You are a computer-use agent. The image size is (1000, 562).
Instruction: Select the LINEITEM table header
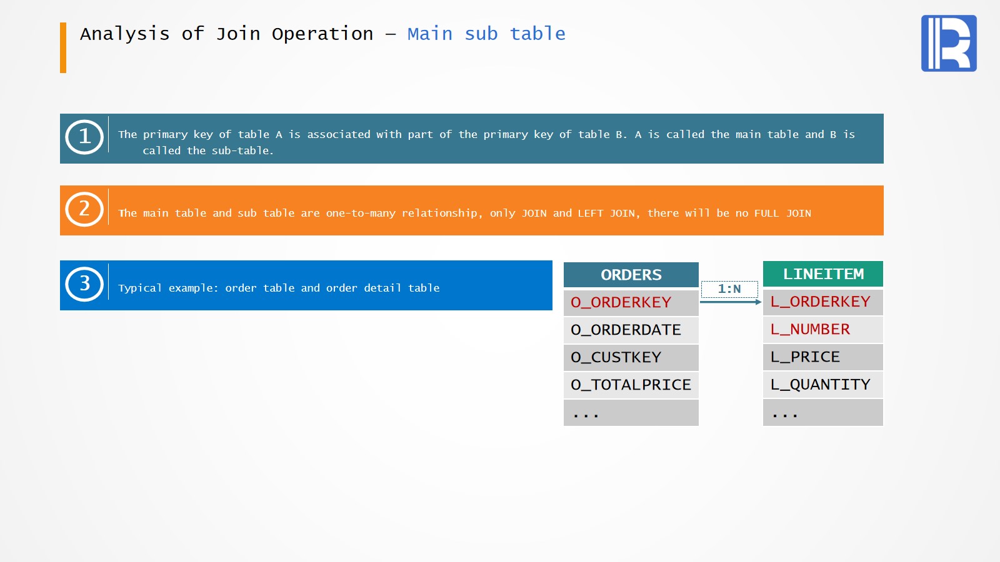[822, 274]
